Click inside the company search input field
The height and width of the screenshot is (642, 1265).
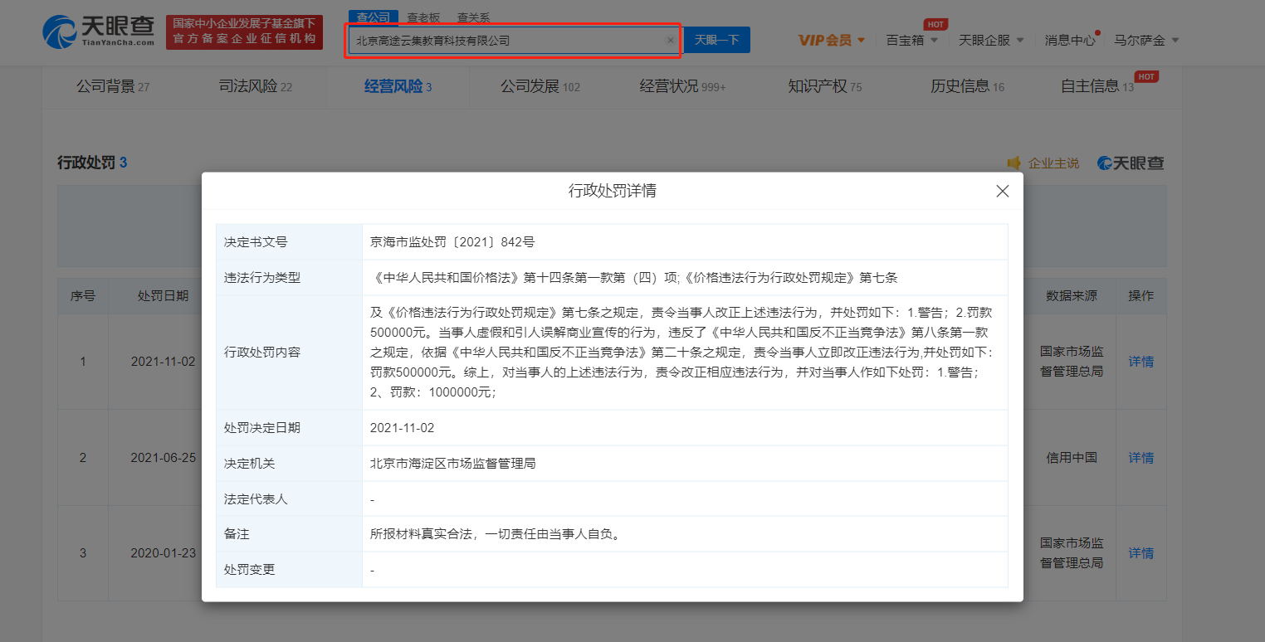pyautogui.click(x=498, y=39)
